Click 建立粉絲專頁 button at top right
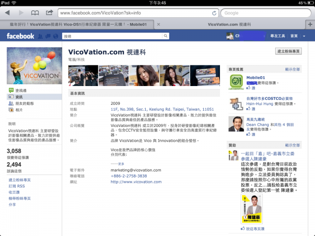315x236 pixels. (288, 51)
